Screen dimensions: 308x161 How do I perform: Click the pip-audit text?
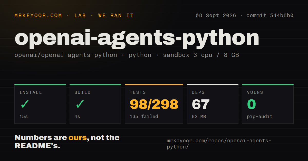[x=260, y=117]
